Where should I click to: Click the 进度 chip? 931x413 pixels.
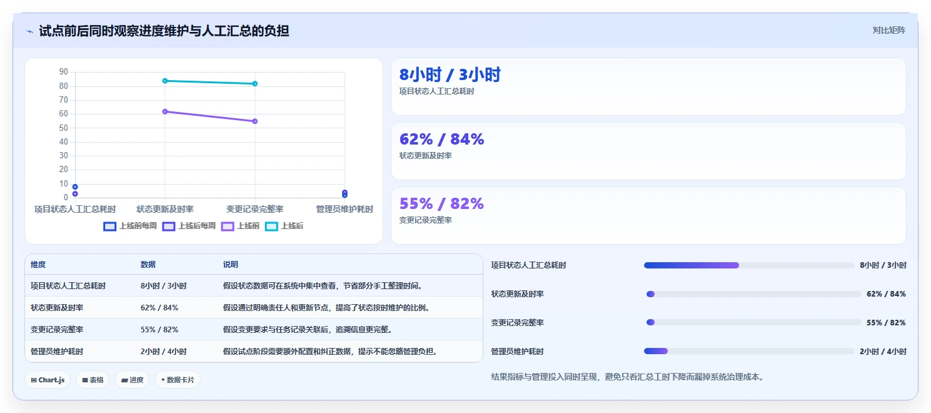coord(132,380)
